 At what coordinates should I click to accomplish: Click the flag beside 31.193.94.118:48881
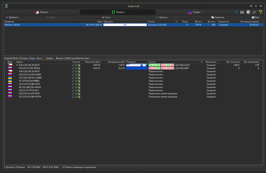pyautogui.click(x=10, y=81)
